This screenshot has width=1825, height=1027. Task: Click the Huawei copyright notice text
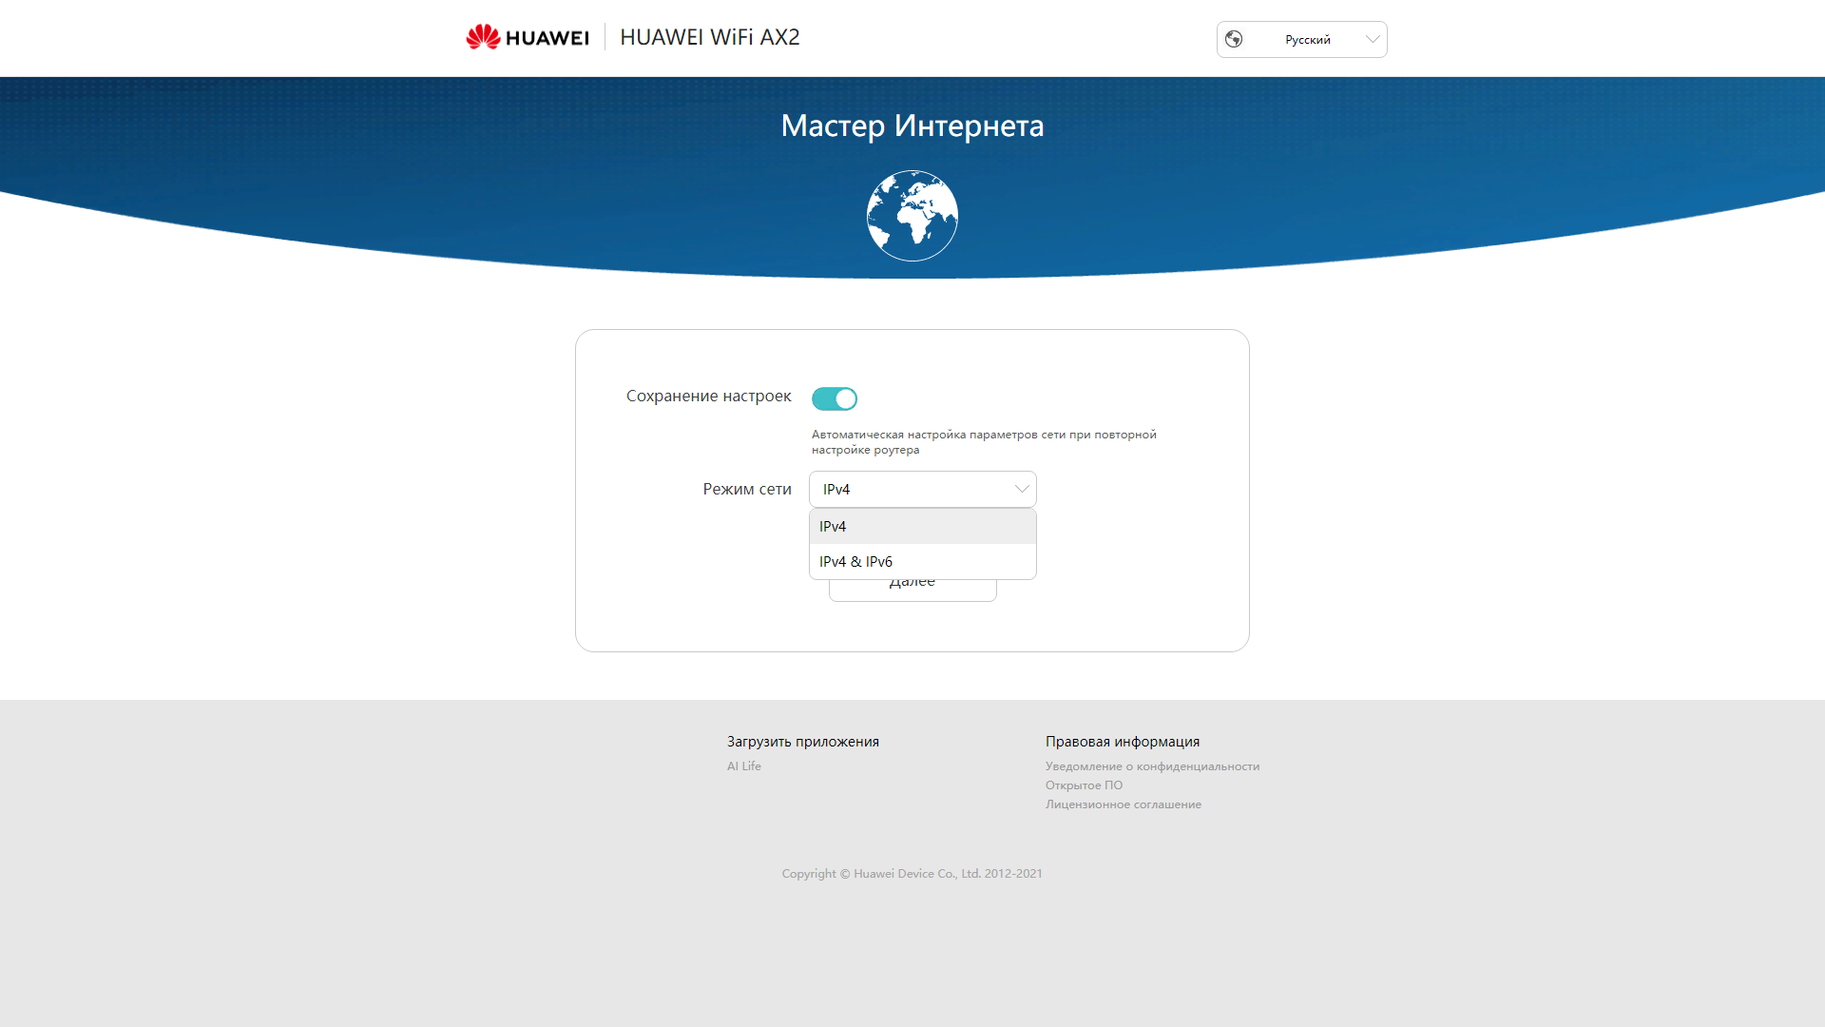(x=912, y=874)
